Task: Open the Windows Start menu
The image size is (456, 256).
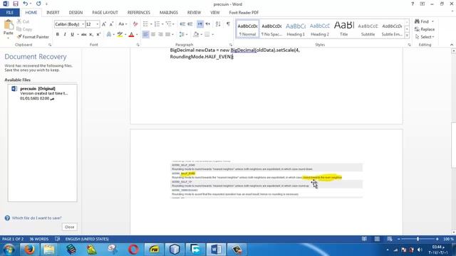Action: [9, 250]
